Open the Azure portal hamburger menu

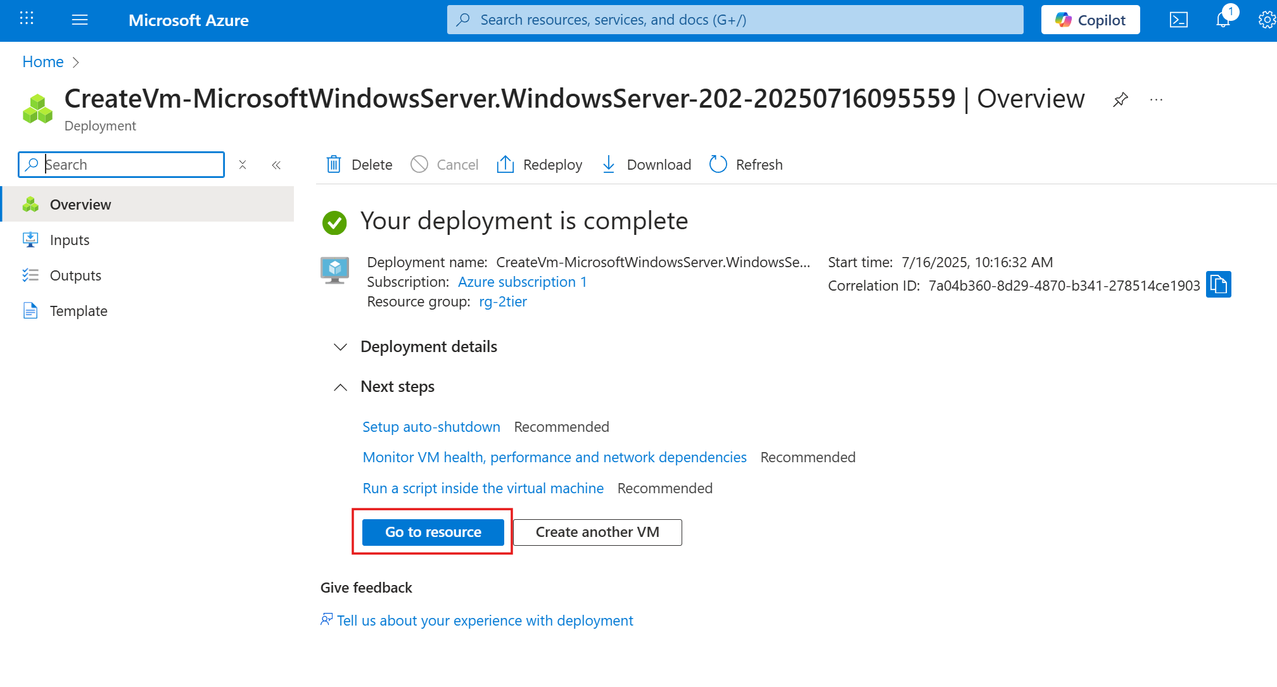click(80, 20)
